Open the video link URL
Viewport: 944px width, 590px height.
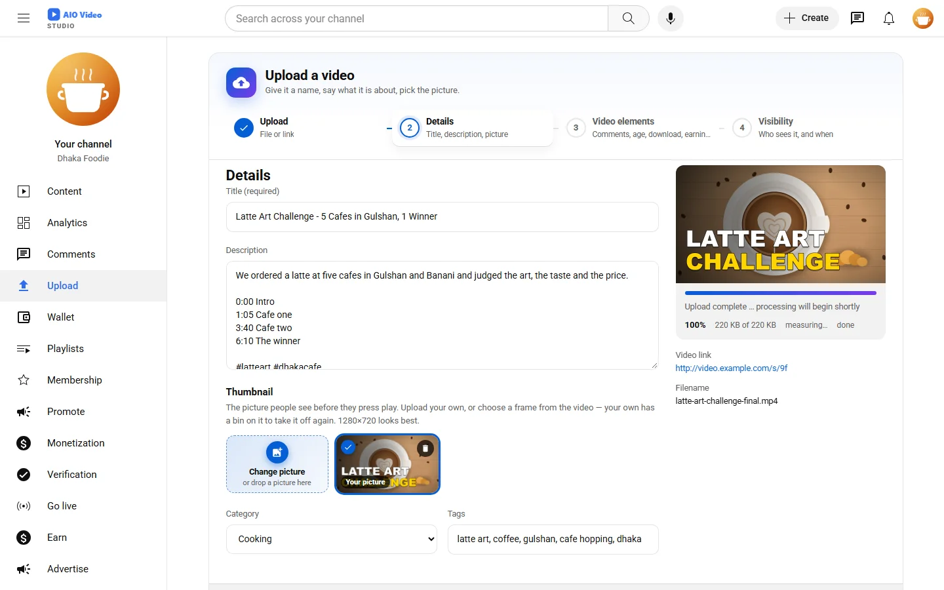(x=732, y=368)
